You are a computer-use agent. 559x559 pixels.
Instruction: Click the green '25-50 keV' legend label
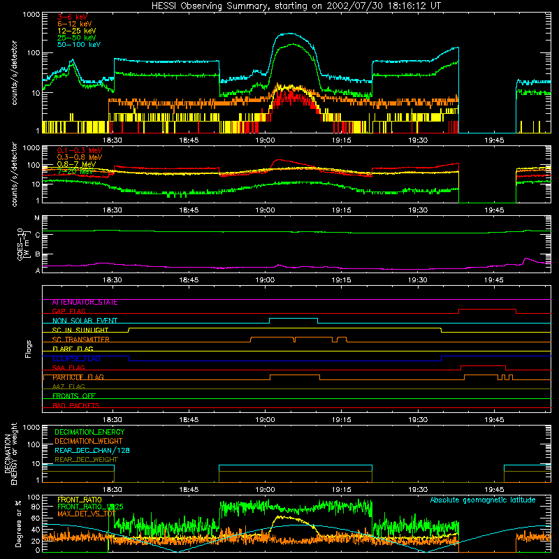point(77,38)
